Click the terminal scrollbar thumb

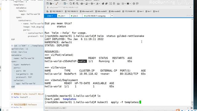192,102
